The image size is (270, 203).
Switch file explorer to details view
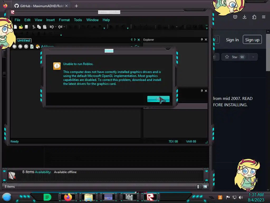click(199, 187)
